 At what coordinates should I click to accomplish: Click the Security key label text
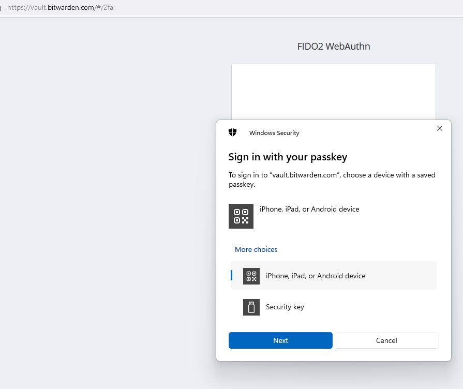pyautogui.click(x=285, y=307)
